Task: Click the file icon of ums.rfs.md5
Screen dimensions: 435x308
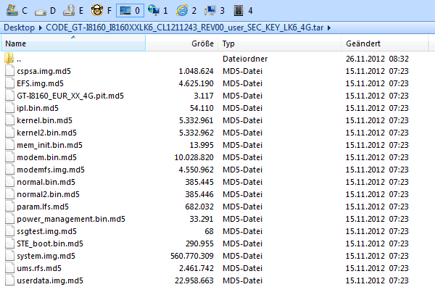Action: point(9,268)
